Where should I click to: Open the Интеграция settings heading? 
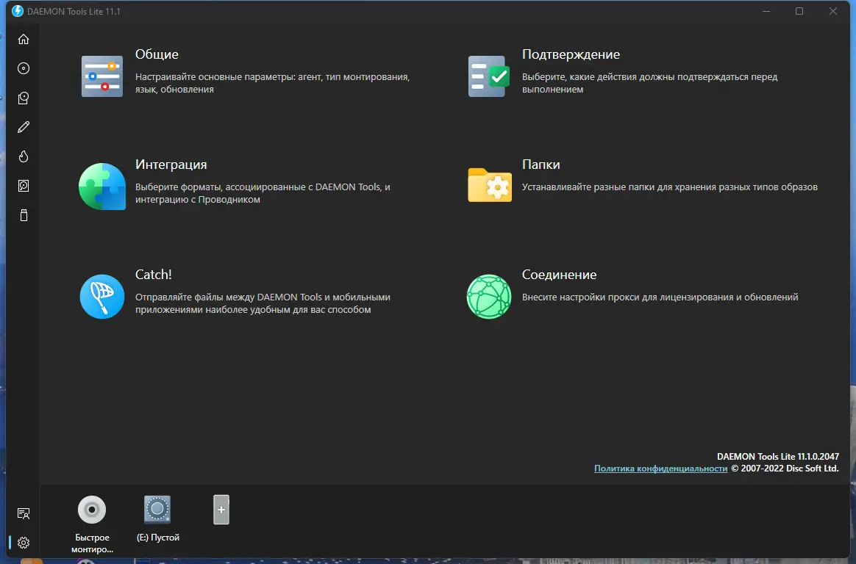(171, 164)
